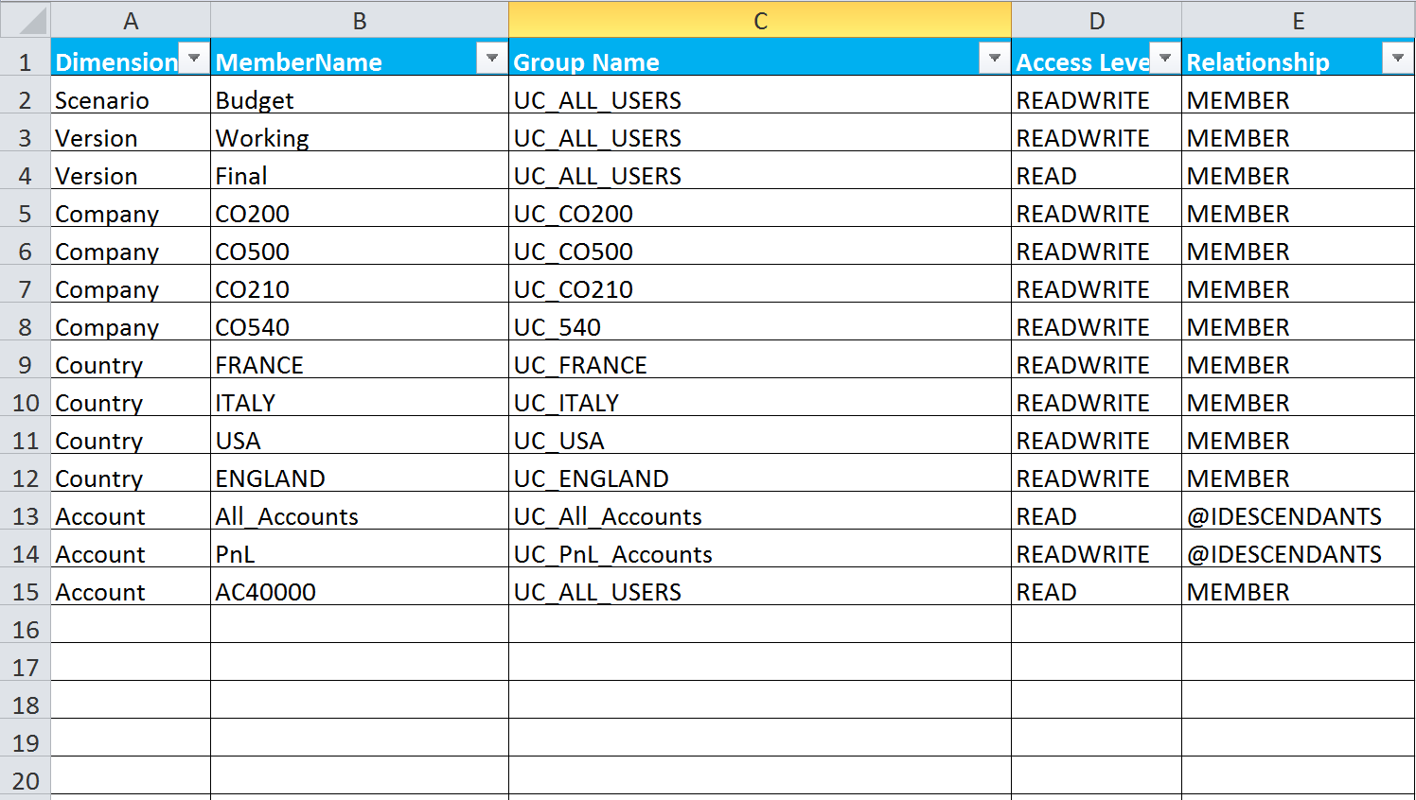The width and height of the screenshot is (1416, 800).
Task: Select column D header
Action: point(1096,21)
